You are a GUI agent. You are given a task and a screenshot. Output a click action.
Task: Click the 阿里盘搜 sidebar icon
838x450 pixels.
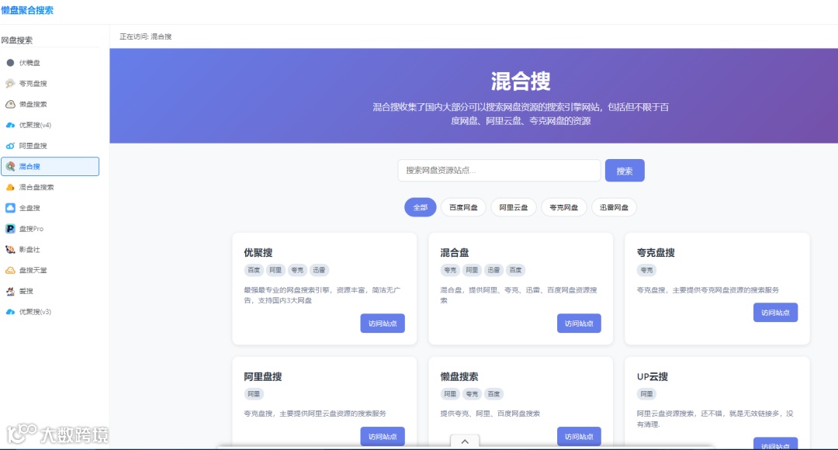point(10,146)
